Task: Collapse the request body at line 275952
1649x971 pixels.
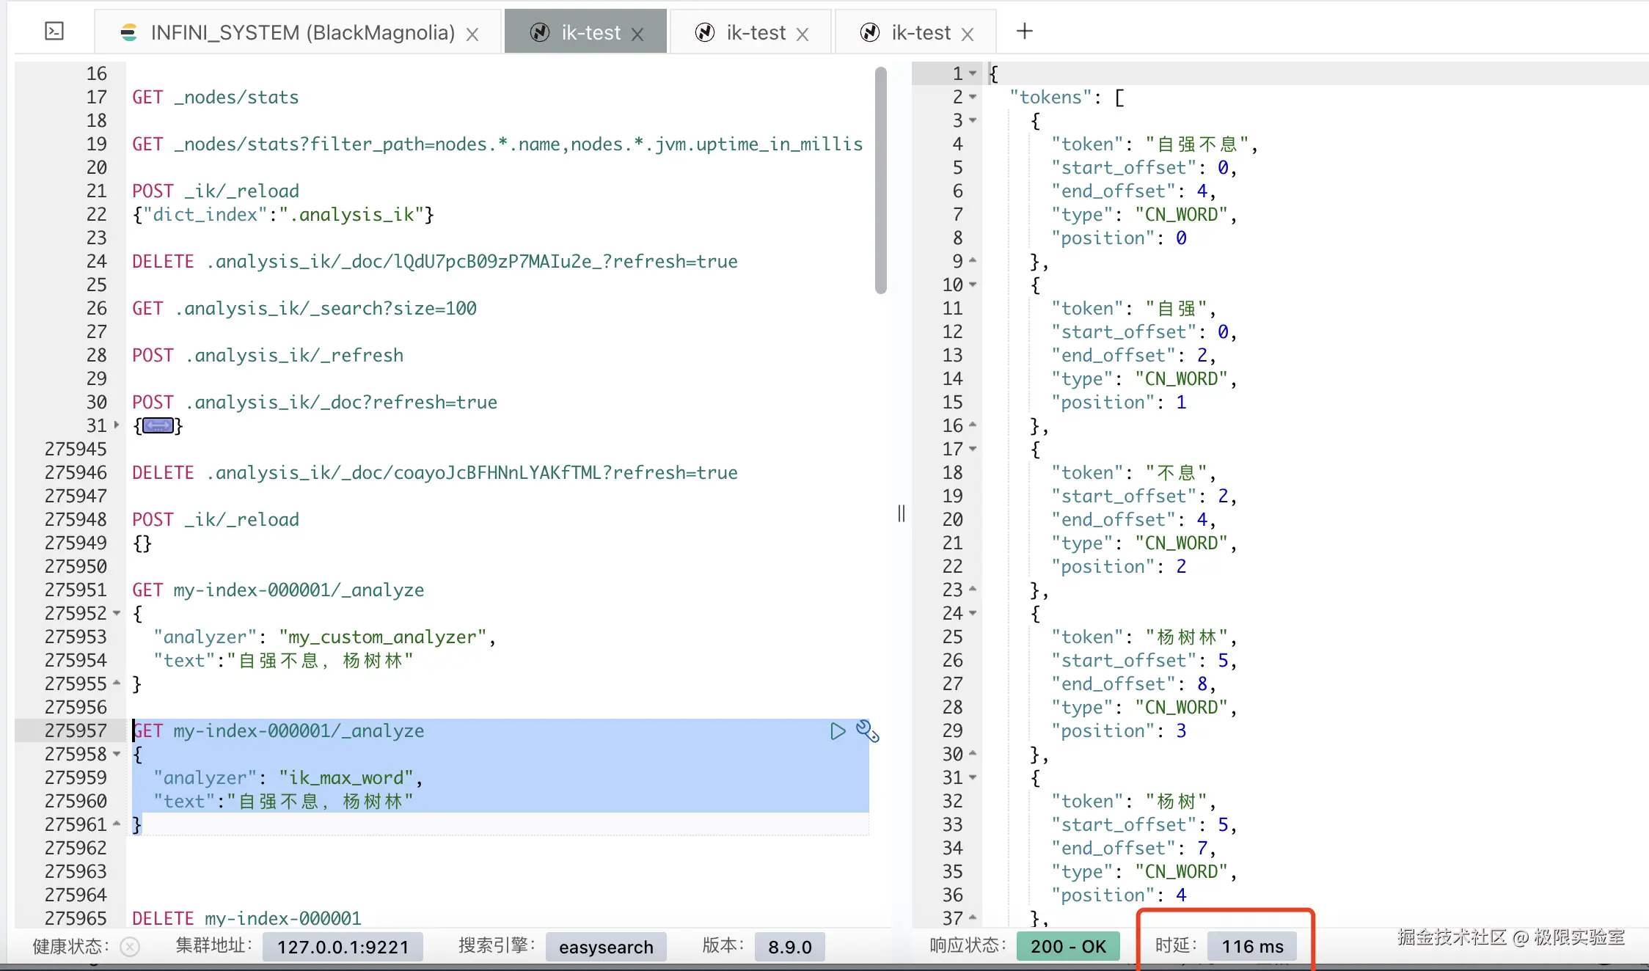Action: pos(117,613)
